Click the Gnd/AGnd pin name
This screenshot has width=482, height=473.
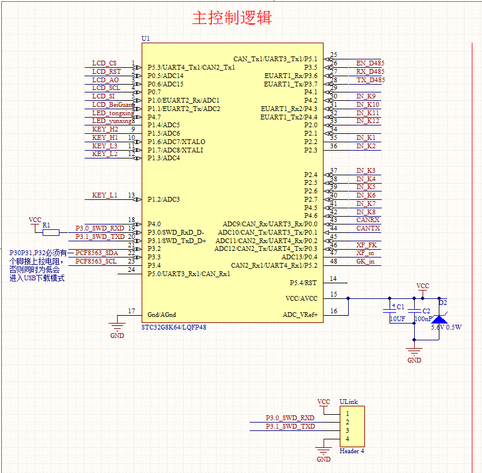[161, 315]
